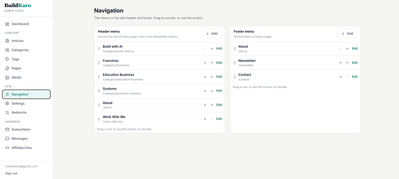Click the Navigation hamburger icon in sidebar
Image resolution: width=399 pixels, height=179 pixels.
(x=7, y=94)
